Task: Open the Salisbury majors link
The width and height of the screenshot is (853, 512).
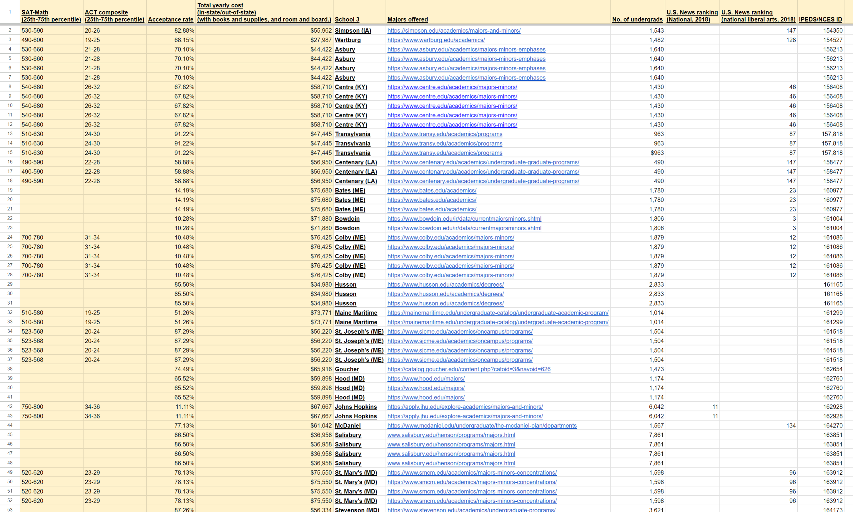Action: click(451, 435)
